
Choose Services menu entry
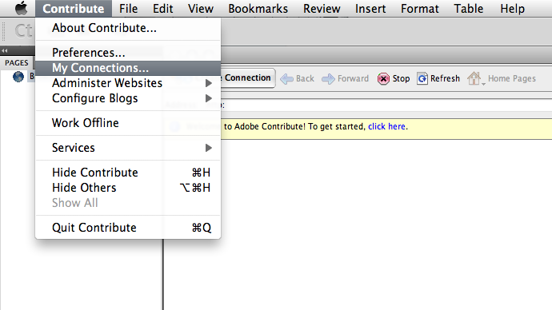tap(128, 148)
